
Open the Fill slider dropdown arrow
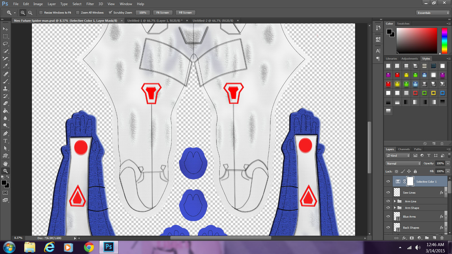pyautogui.click(x=448, y=171)
